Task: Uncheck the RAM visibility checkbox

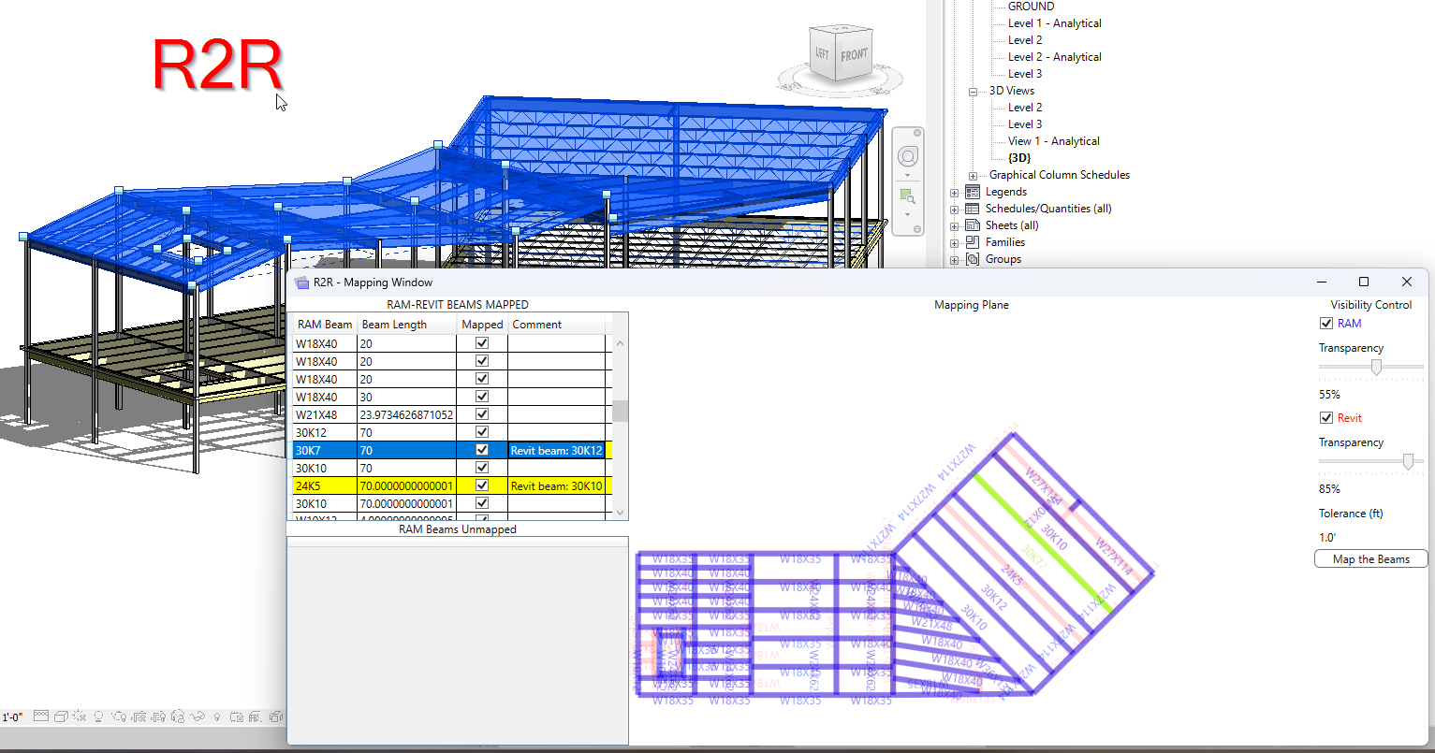Action: point(1325,324)
